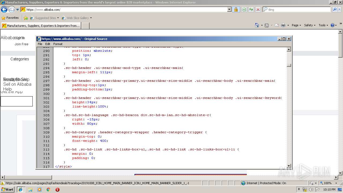
Task: Open the media player taskbar icon
Action: pyautogui.click(x=40, y=190)
